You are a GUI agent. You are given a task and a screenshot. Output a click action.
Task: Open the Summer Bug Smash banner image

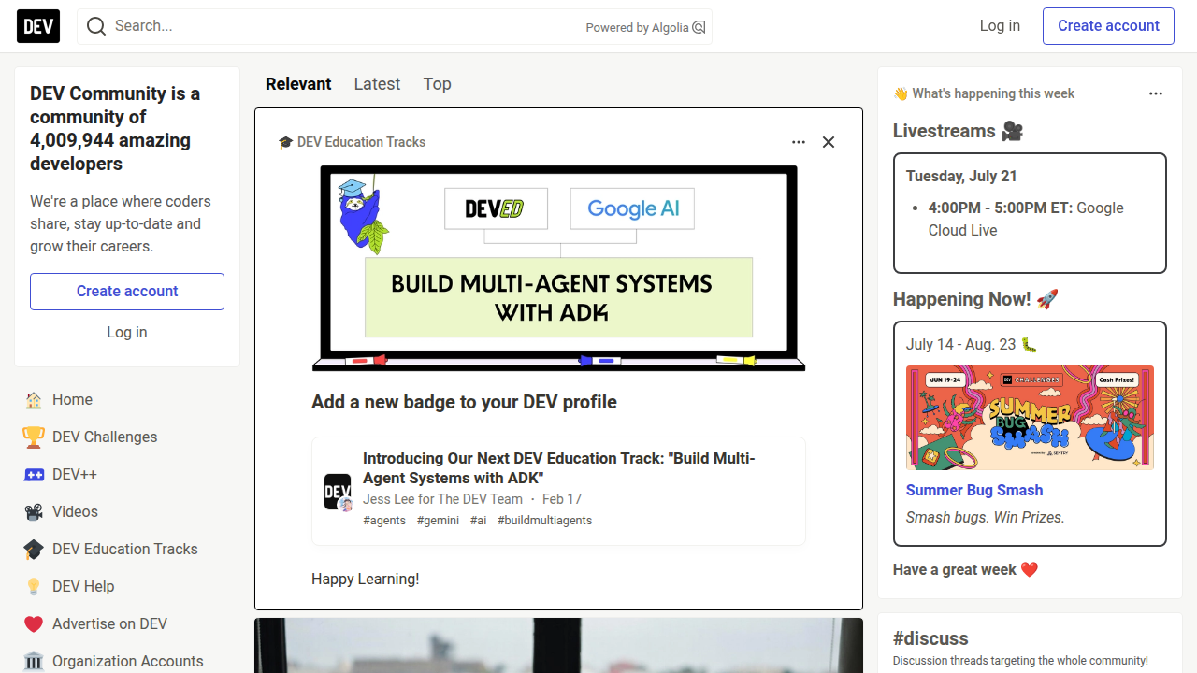(x=1030, y=418)
